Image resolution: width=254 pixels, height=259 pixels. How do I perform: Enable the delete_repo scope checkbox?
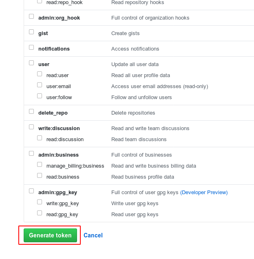pos(31,112)
